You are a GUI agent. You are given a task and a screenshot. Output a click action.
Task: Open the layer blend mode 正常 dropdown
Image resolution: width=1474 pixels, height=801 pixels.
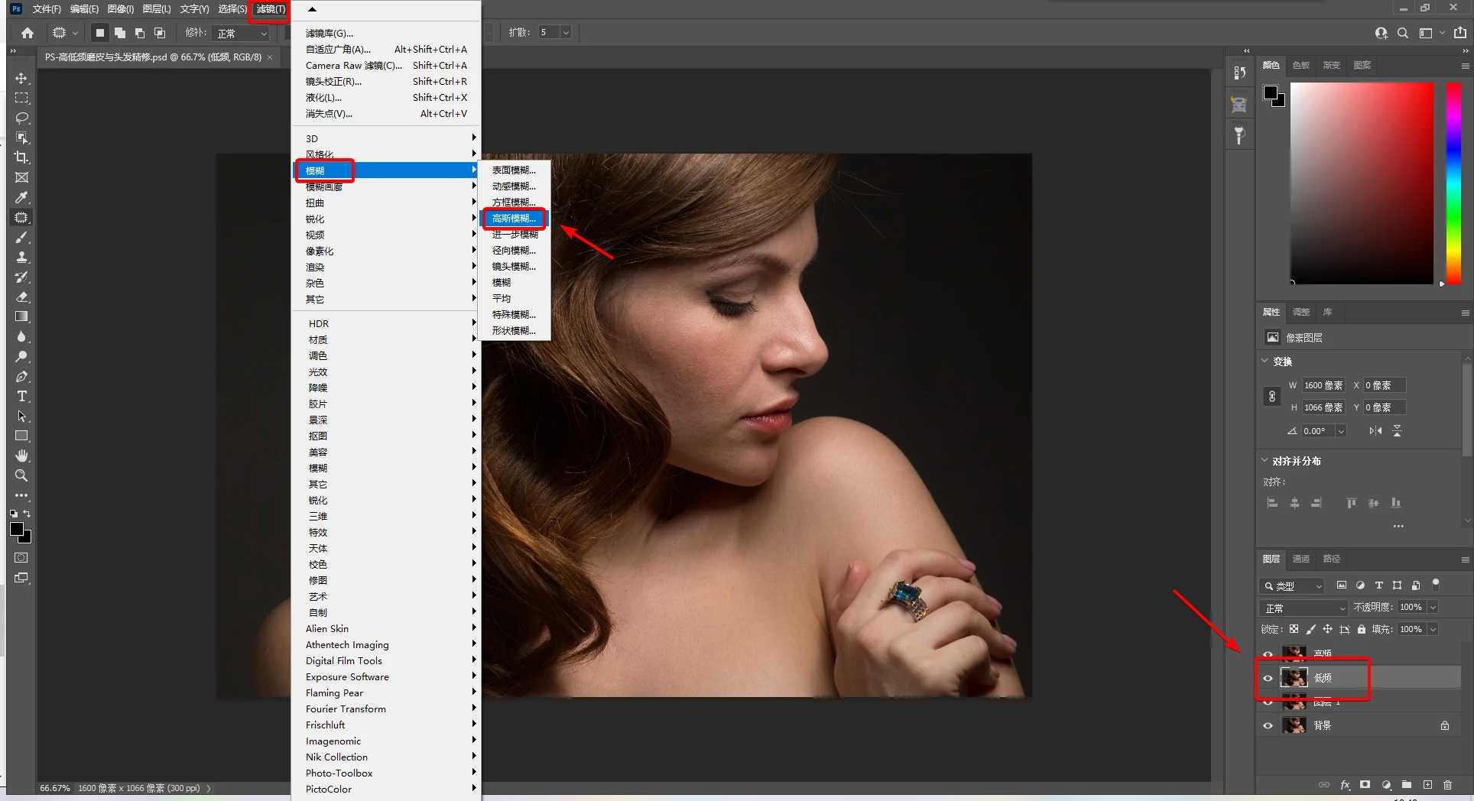1303,608
